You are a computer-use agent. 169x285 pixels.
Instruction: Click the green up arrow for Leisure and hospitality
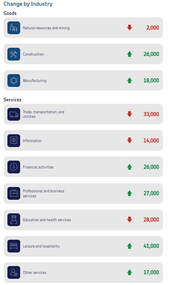click(130, 246)
